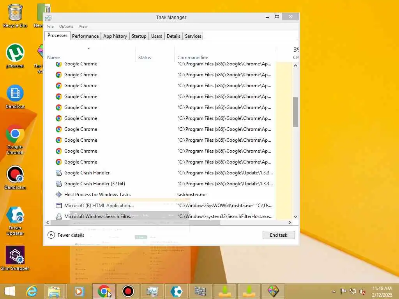Open the network tray icon
The image size is (399, 299).
[x=353, y=291]
